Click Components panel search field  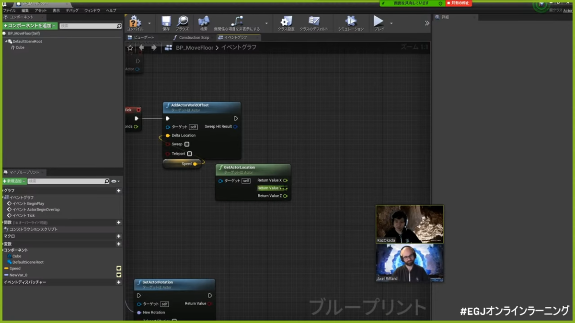(91, 26)
